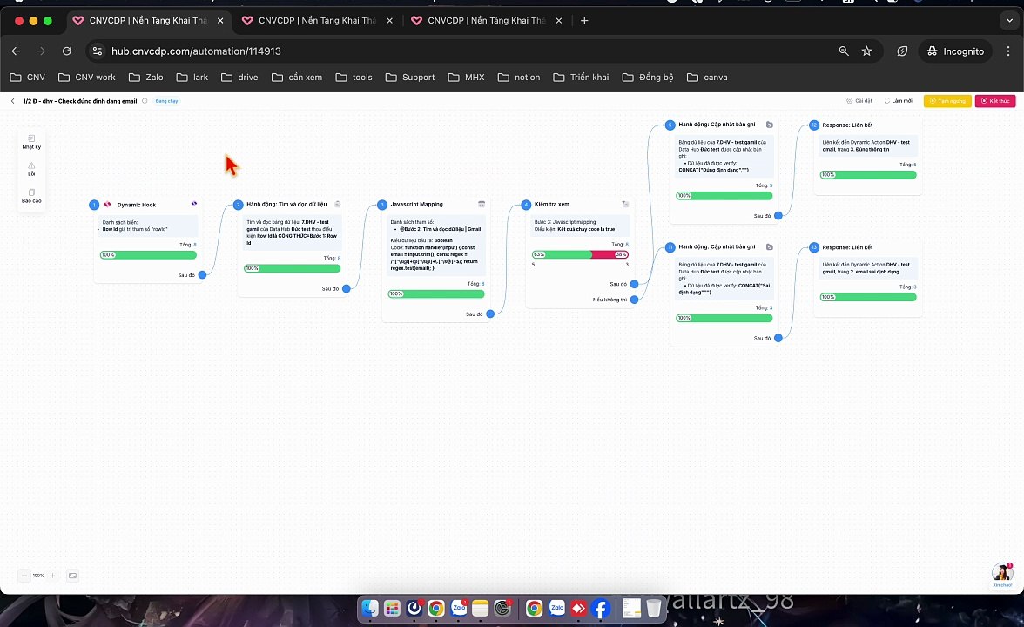Click Nếu không thì connector on Kiểm tra xem
The image size is (1024, 627).
(x=634, y=300)
